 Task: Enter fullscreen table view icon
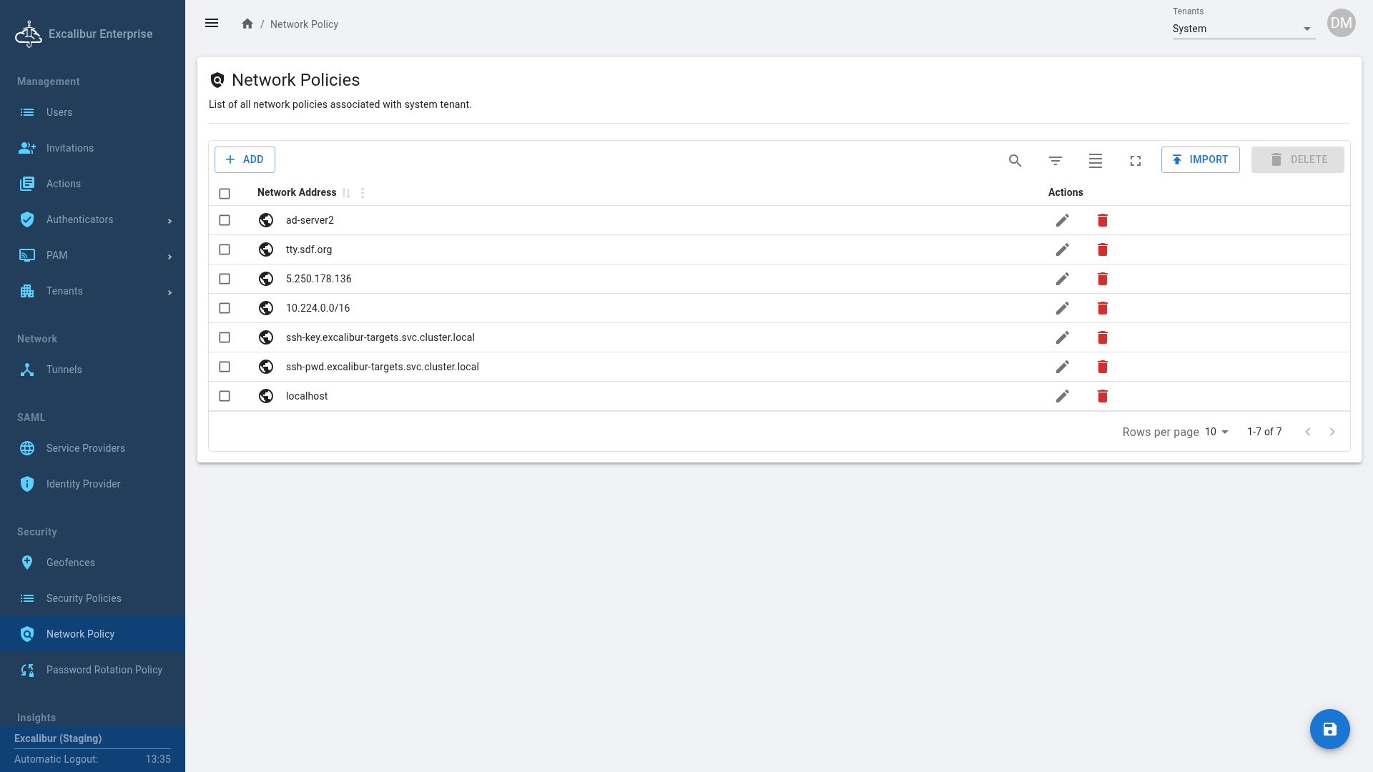[1135, 160]
